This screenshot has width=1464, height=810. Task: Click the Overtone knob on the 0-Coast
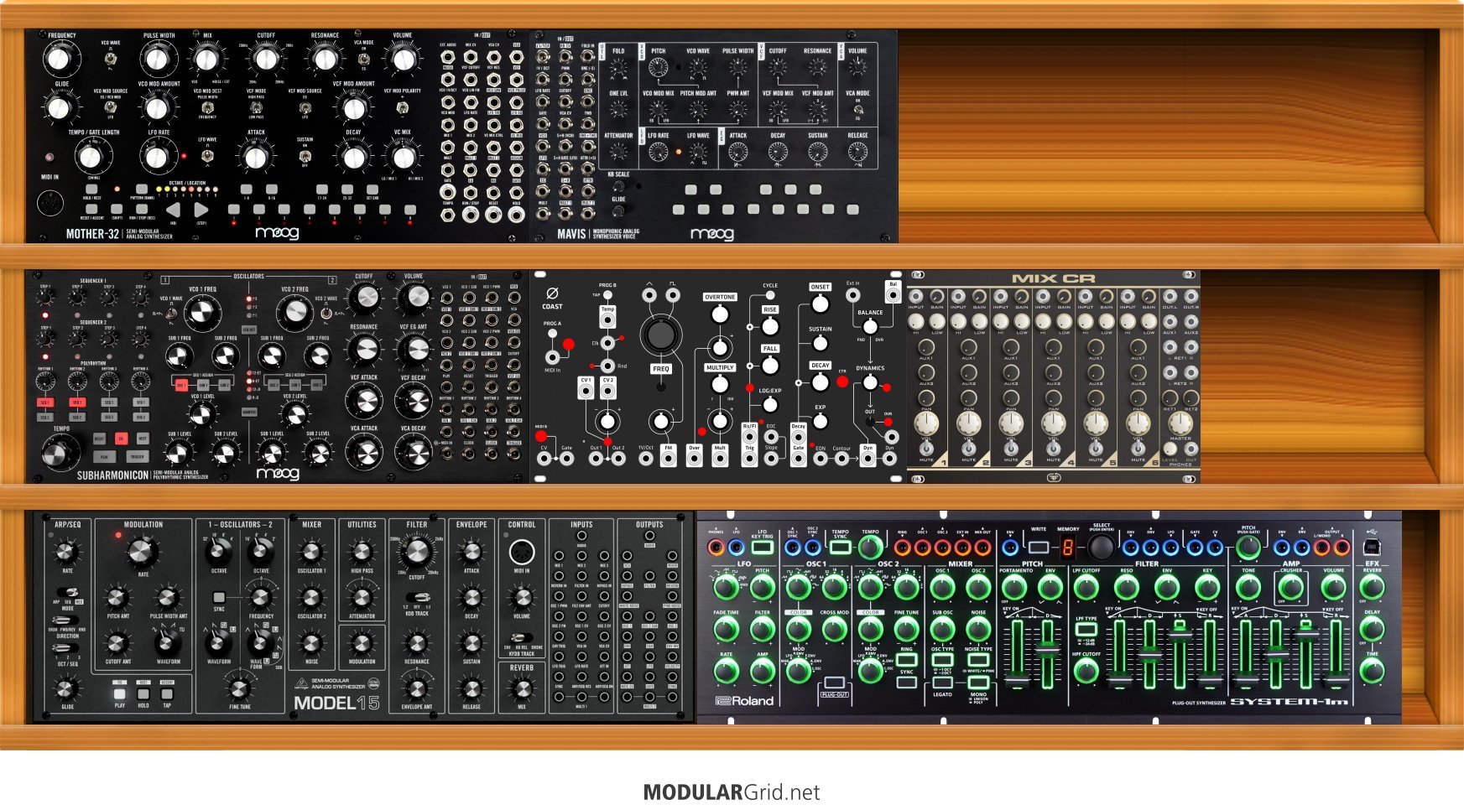point(720,314)
